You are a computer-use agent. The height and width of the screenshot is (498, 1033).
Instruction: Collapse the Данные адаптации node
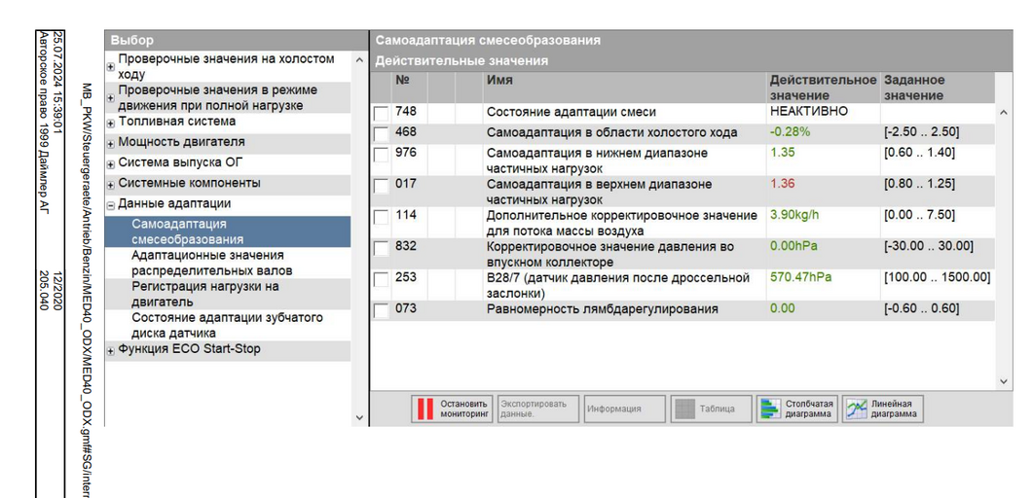[111, 204]
